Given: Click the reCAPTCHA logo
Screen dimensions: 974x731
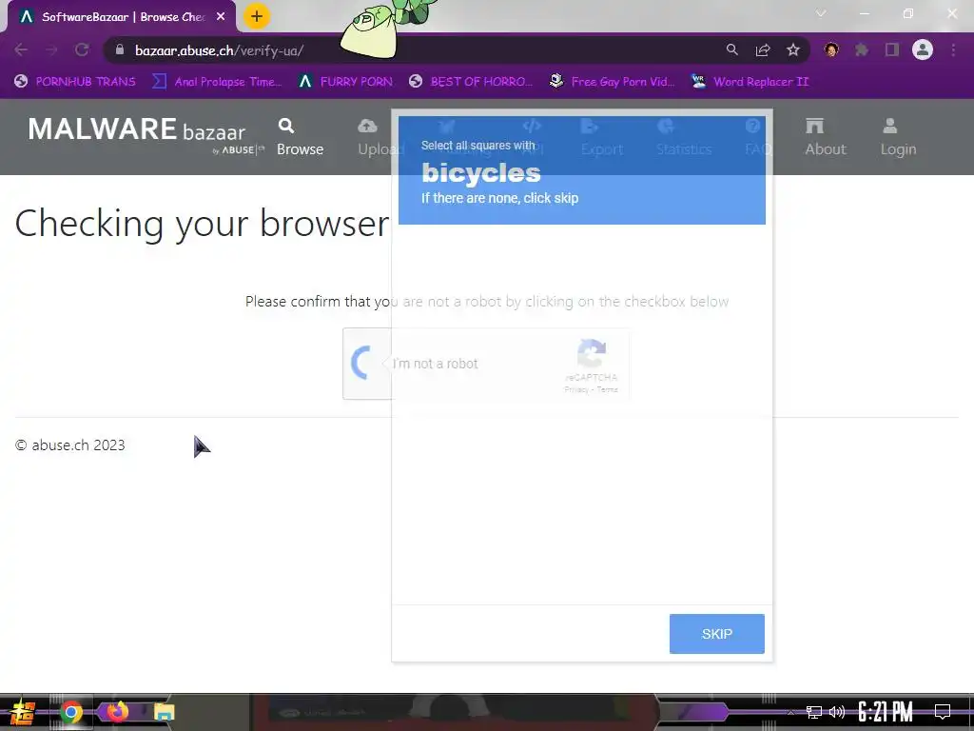Looking at the screenshot, I should pos(592,354).
